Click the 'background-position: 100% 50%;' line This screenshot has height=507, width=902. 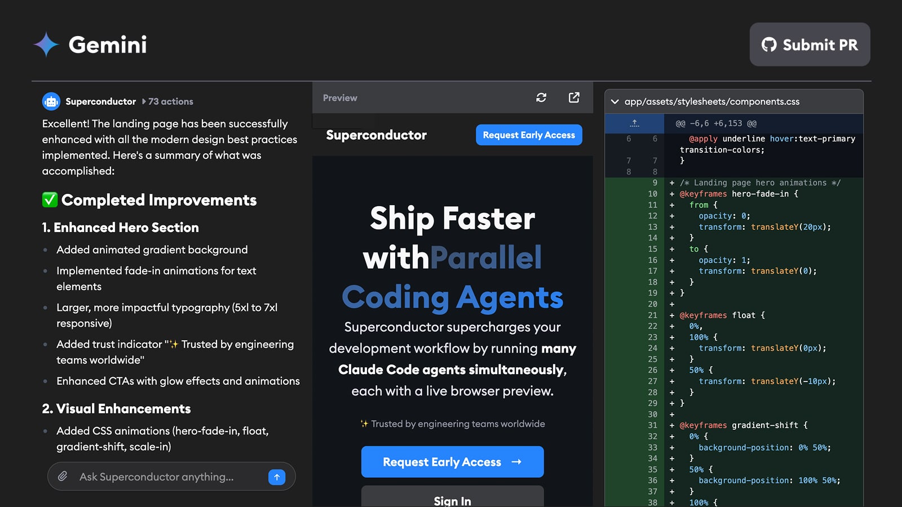tap(770, 481)
